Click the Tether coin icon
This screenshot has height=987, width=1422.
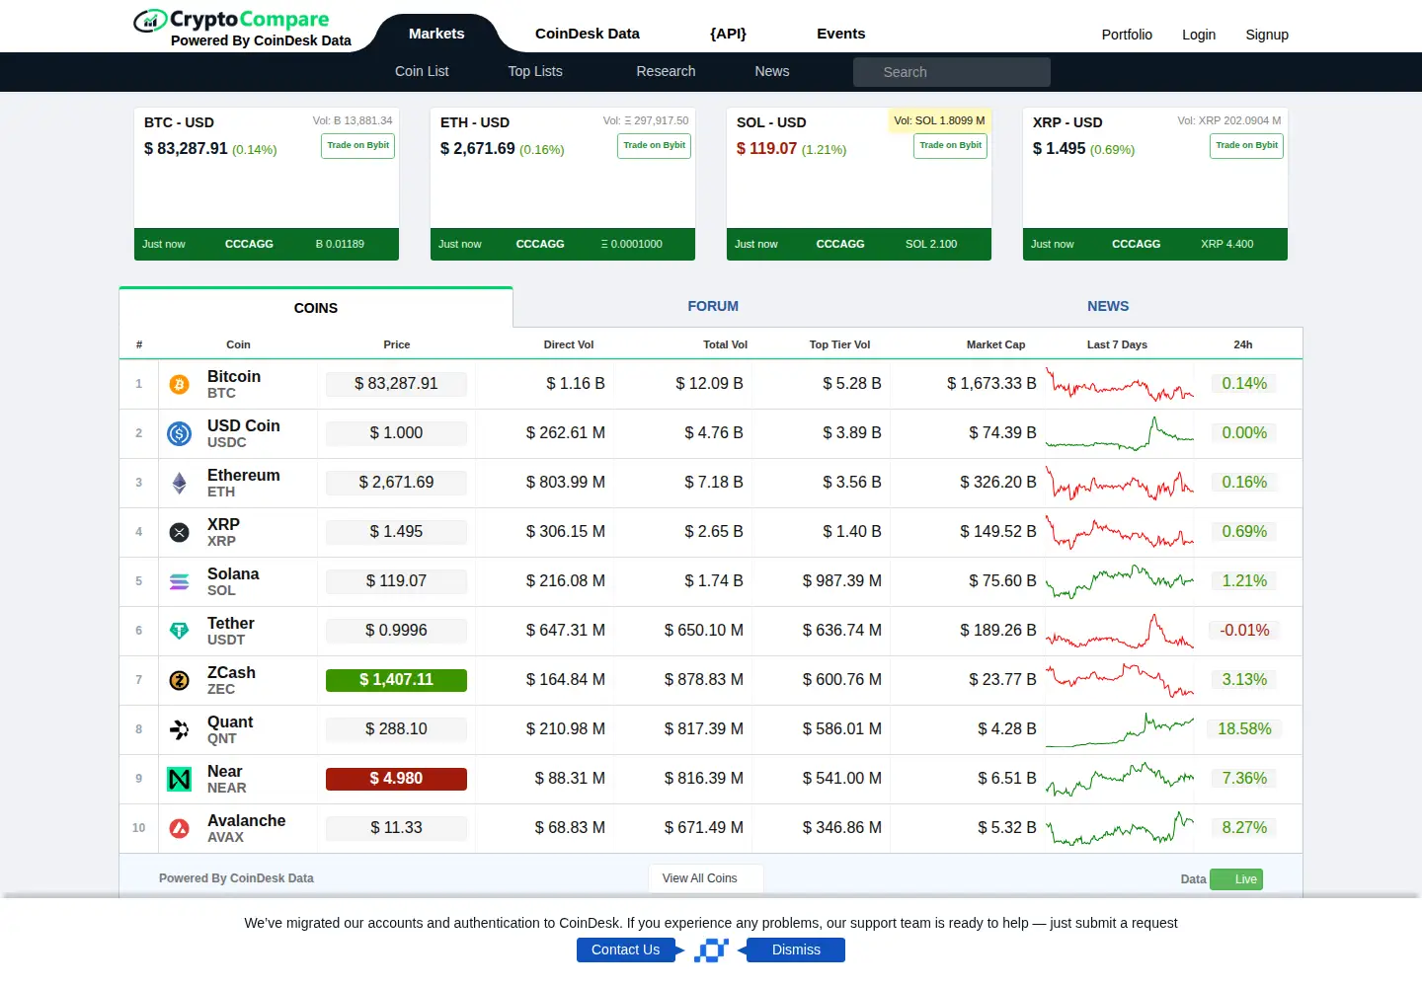pyautogui.click(x=179, y=631)
